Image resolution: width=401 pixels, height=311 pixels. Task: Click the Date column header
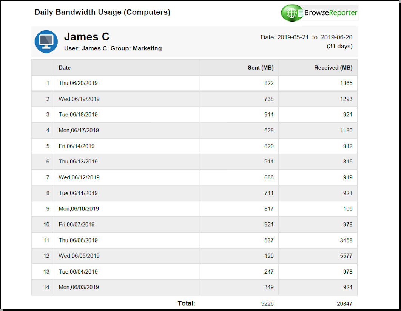pos(65,68)
